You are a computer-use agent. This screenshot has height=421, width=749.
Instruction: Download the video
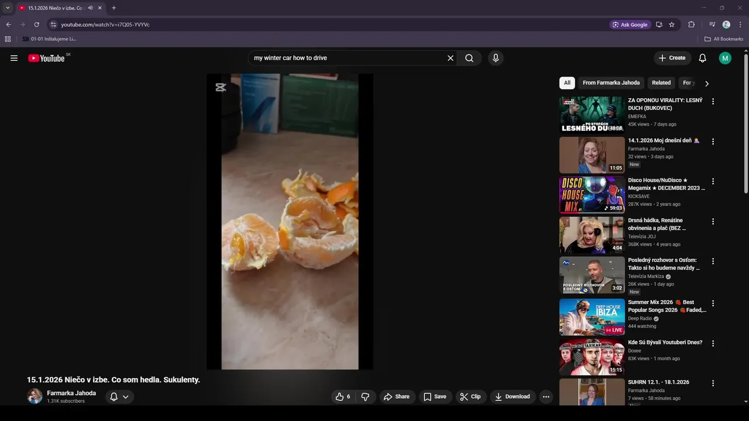coord(513,396)
